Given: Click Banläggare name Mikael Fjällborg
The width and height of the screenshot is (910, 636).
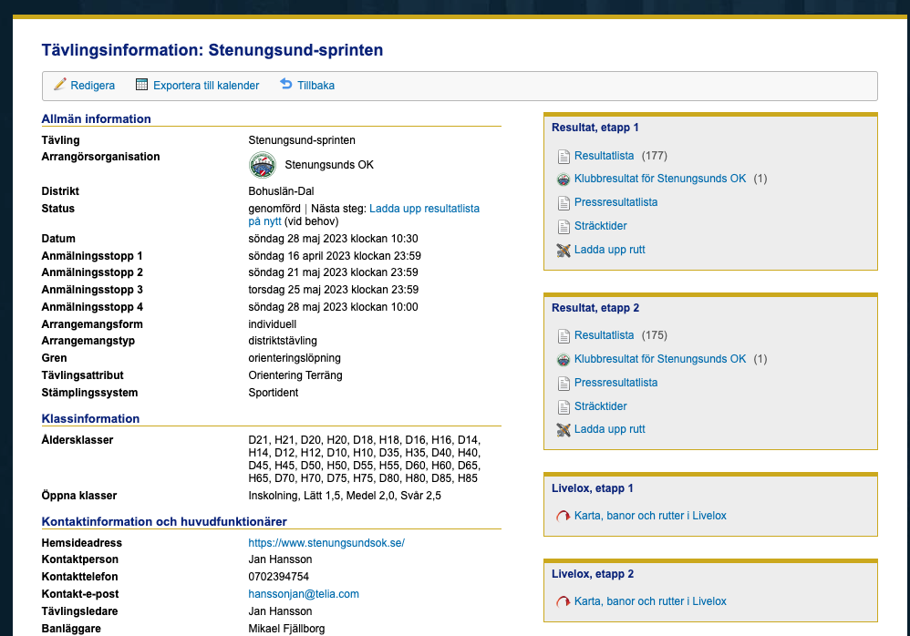Looking at the screenshot, I should point(286,629).
